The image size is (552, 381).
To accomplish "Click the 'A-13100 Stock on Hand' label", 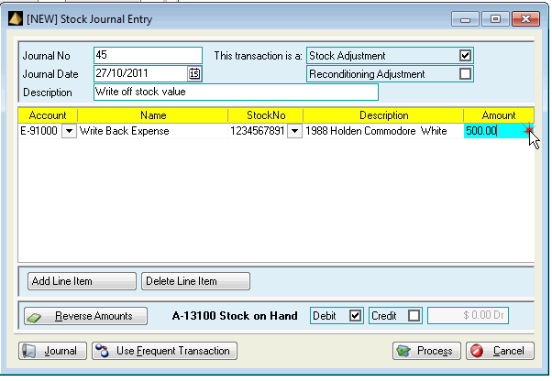I will 235,316.
